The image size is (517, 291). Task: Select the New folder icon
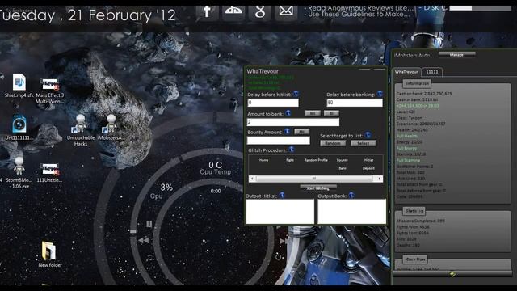pos(50,254)
